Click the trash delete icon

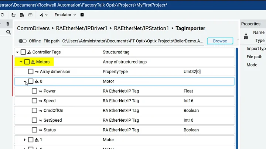tap(8, 24)
